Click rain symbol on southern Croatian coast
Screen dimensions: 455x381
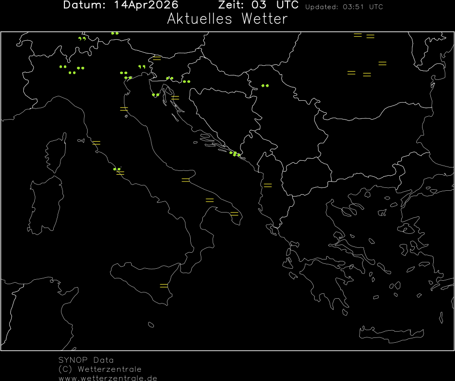point(235,154)
